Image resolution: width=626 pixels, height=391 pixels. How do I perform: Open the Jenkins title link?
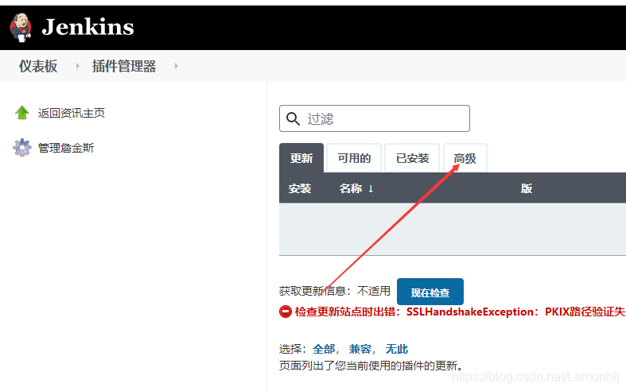point(87,27)
